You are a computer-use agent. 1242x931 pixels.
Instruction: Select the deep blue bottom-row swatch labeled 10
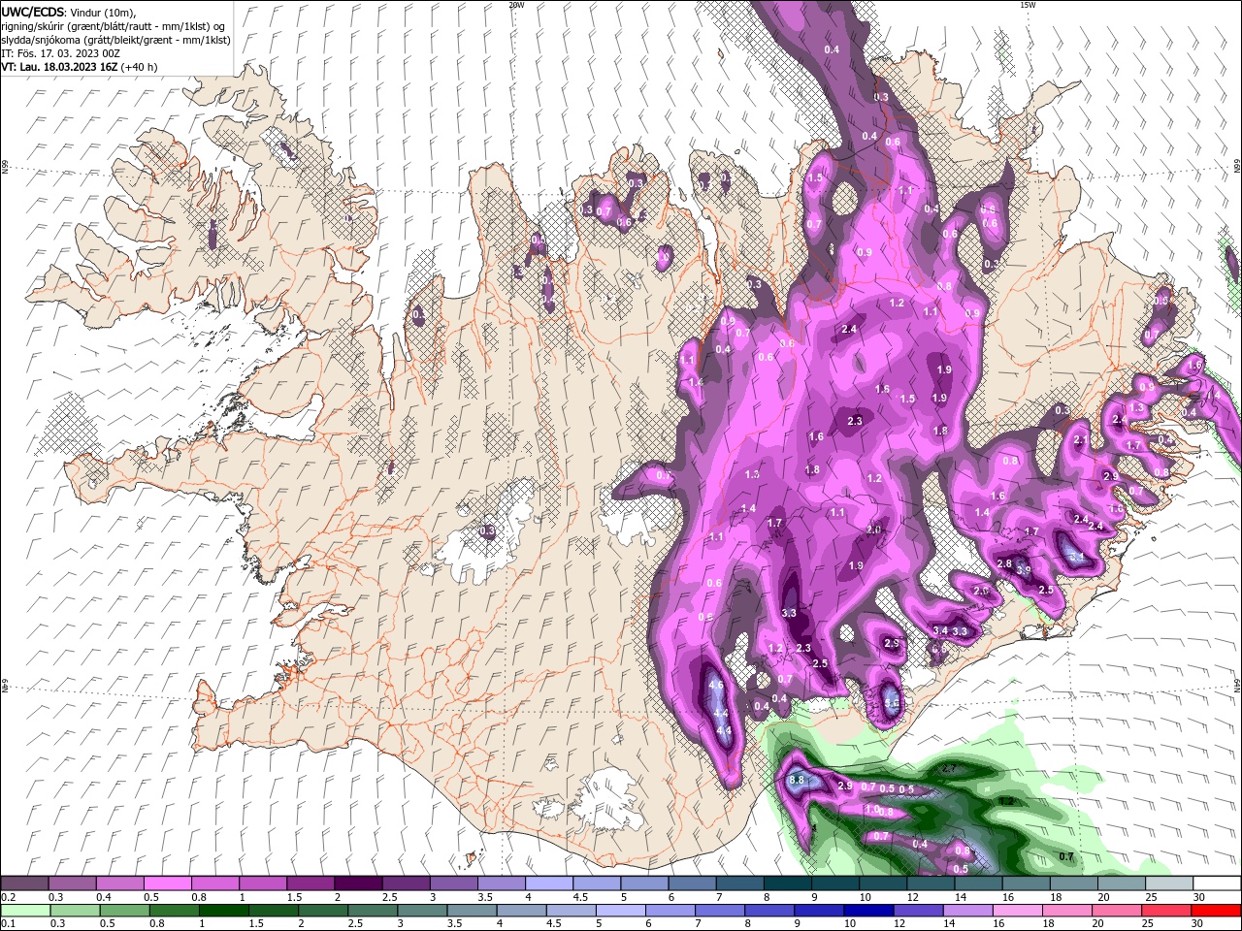pos(869,910)
